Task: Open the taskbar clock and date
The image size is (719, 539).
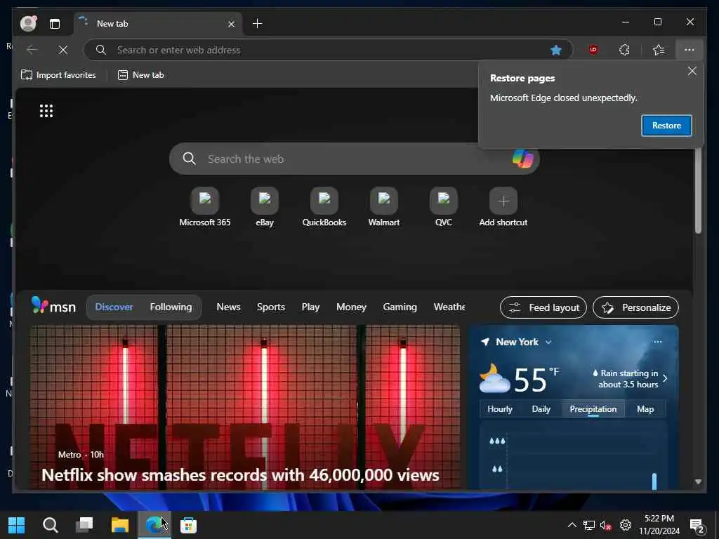Action: (659, 525)
